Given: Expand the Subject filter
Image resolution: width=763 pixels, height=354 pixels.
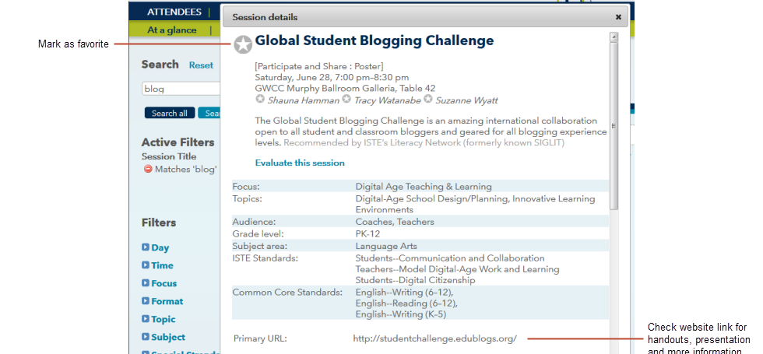Looking at the screenshot, I should (x=163, y=337).
